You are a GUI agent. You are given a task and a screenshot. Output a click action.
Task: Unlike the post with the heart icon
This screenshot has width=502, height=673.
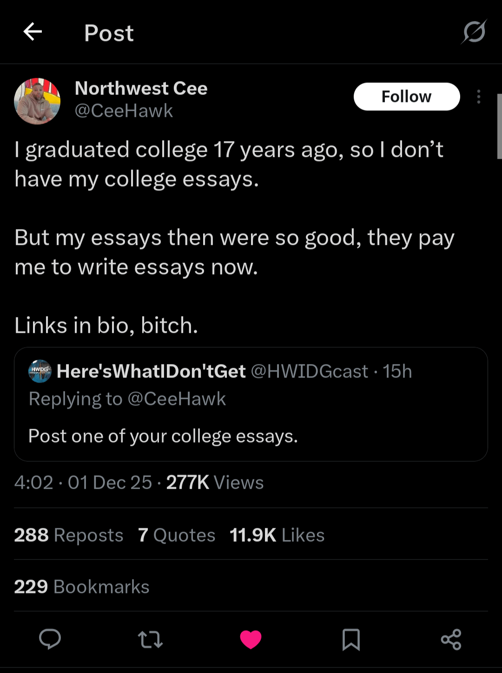(251, 639)
